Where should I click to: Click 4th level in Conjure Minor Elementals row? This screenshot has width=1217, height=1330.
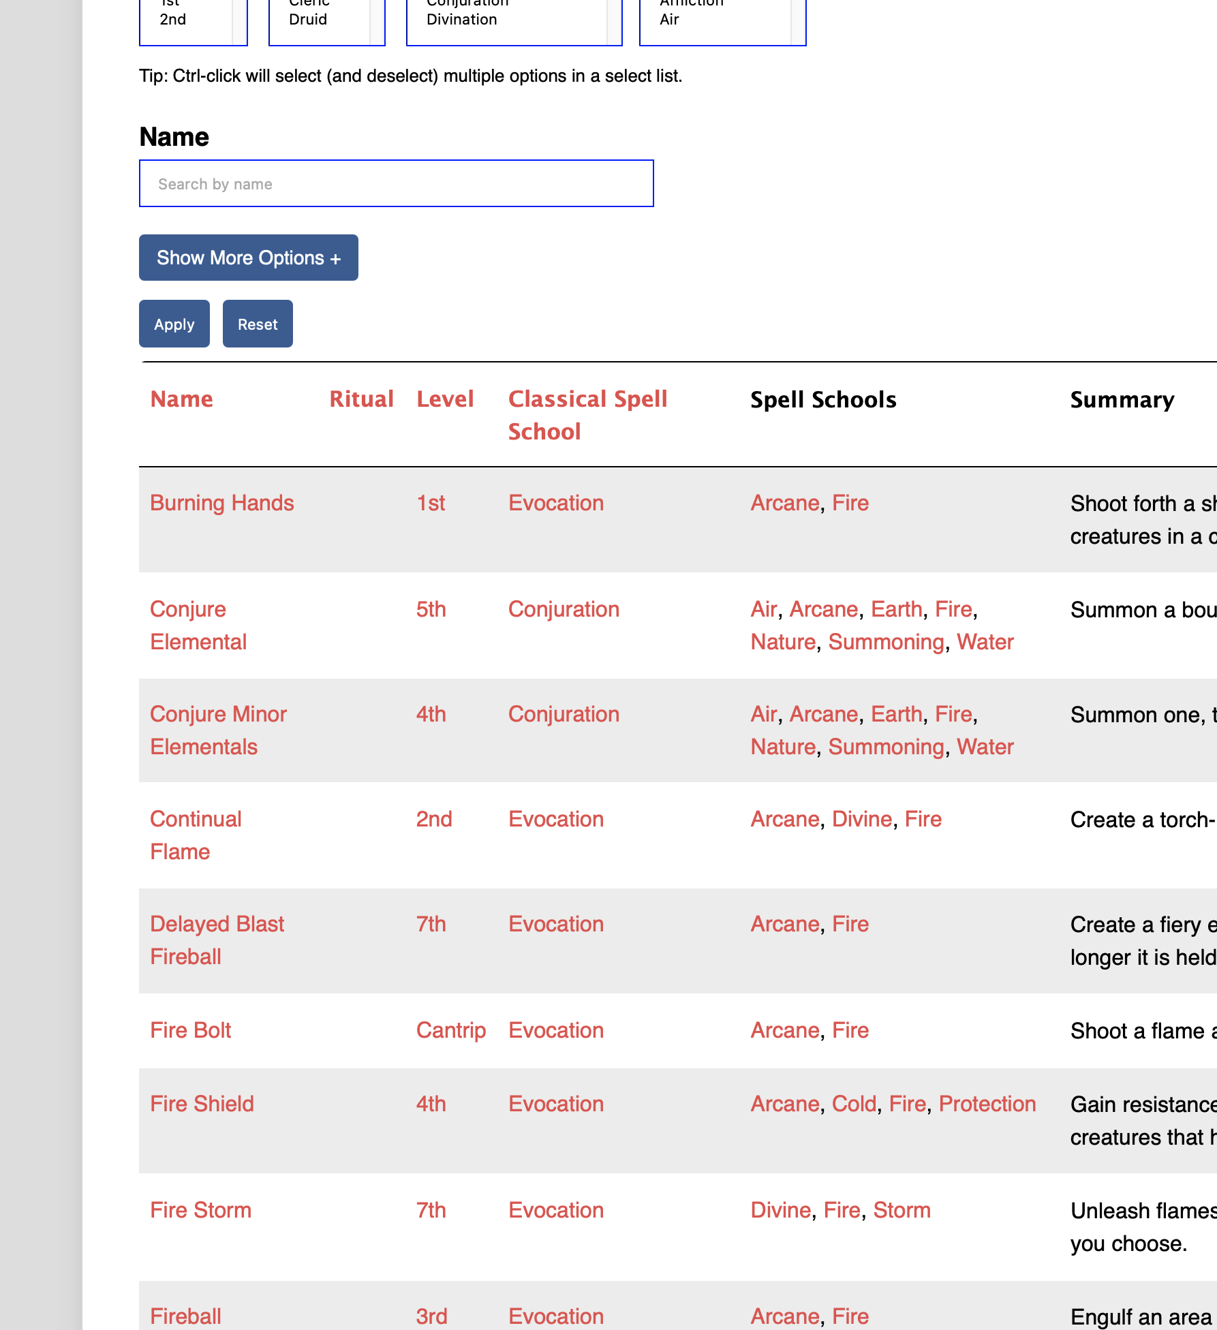click(x=431, y=714)
